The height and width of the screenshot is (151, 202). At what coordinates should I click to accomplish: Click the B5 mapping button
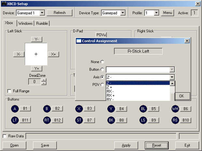153,108
